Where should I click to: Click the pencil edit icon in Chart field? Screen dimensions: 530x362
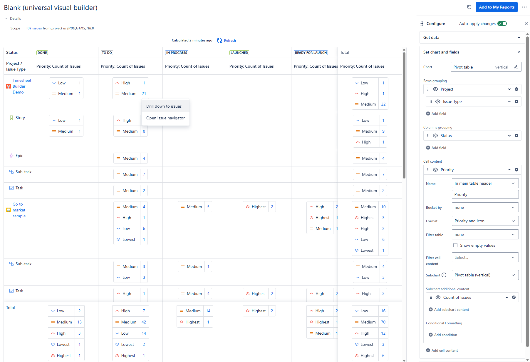516,67
